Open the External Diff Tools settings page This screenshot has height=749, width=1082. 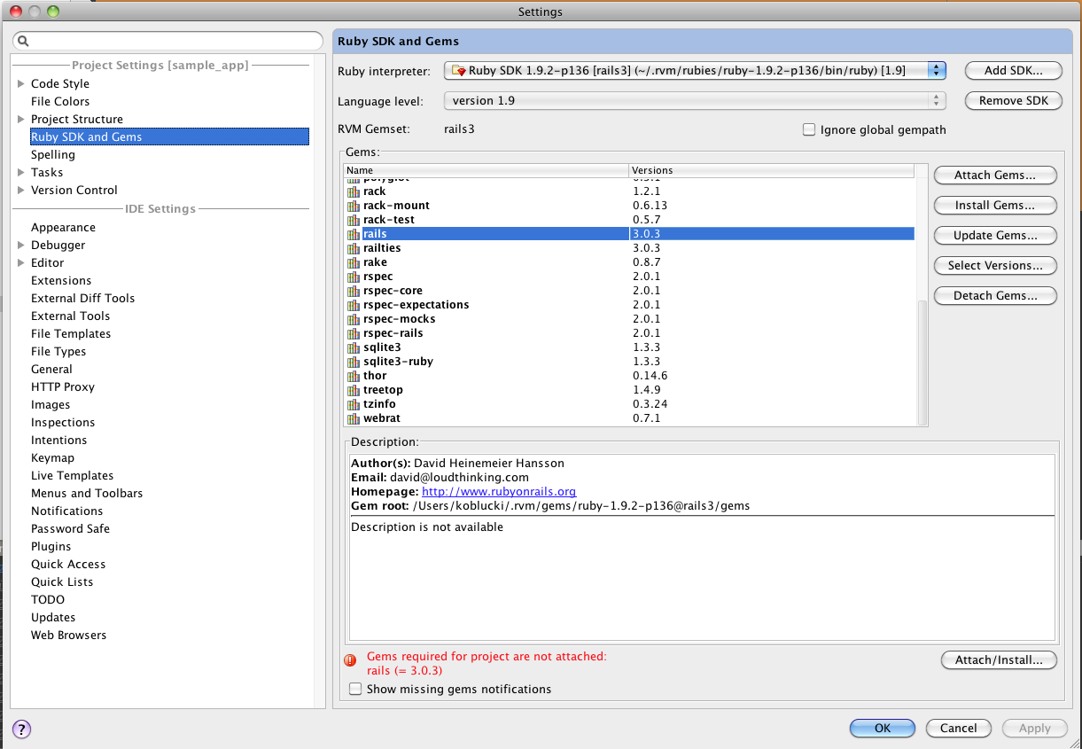point(82,298)
